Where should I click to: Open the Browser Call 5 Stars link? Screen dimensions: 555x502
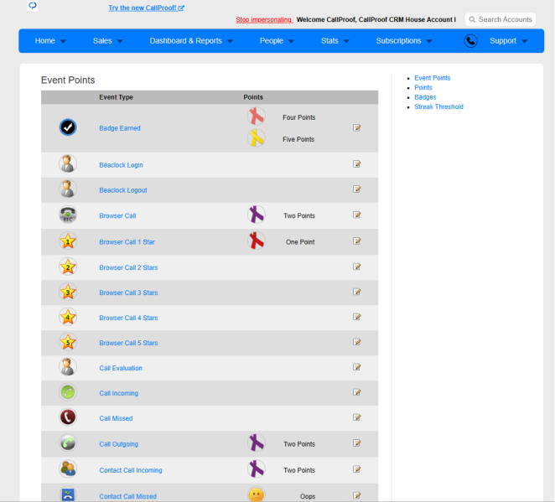(x=128, y=343)
